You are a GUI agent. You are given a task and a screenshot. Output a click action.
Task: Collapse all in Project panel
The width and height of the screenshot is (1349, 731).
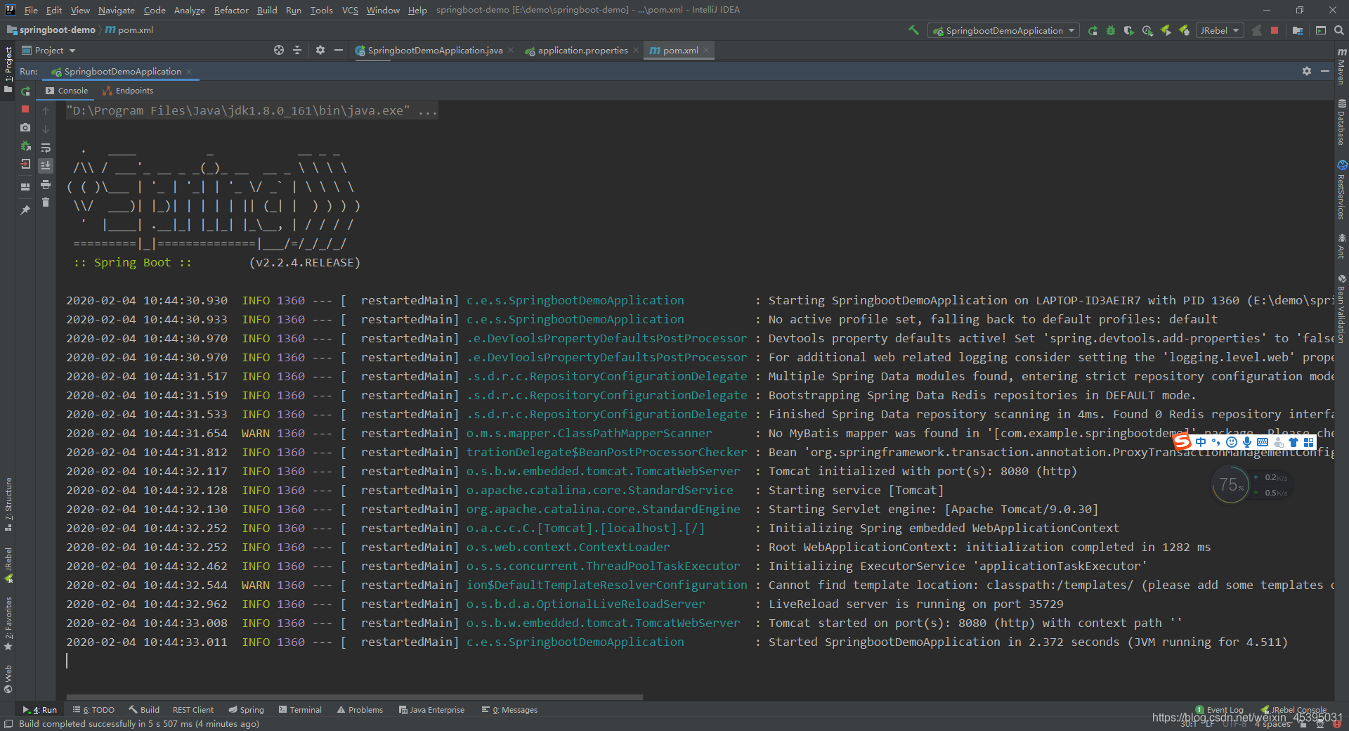click(x=297, y=50)
